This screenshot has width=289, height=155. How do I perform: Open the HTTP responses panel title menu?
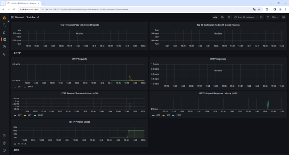(x=218, y=59)
